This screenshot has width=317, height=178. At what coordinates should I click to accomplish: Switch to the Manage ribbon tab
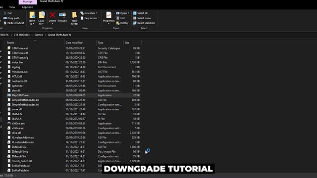[28, 1]
